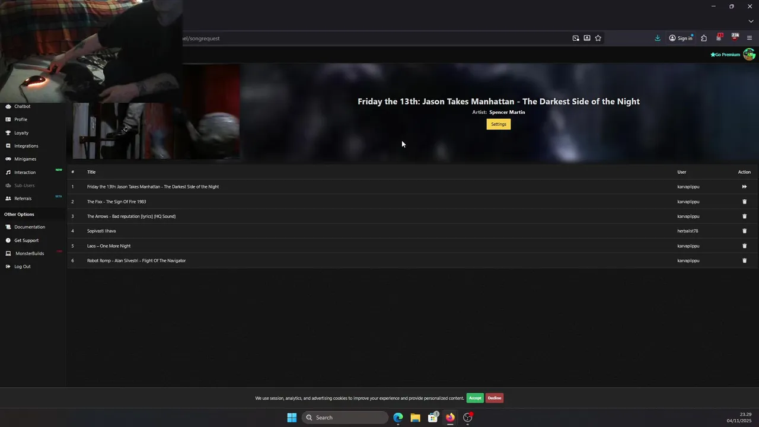The width and height of the screenshot is (759, 427).
Task: Go to the Profile page
Action: pos(21,119)
